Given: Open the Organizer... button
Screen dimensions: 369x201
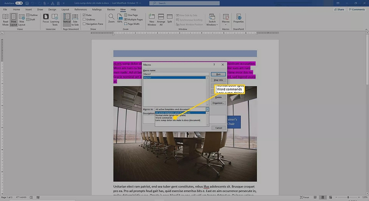Looking at the screenshot, I should point(218,103).
